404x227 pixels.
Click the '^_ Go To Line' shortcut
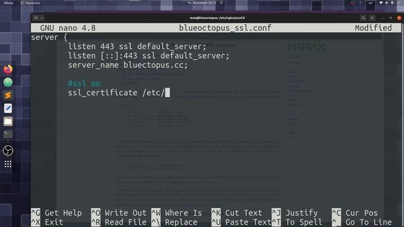coord(362,222)
